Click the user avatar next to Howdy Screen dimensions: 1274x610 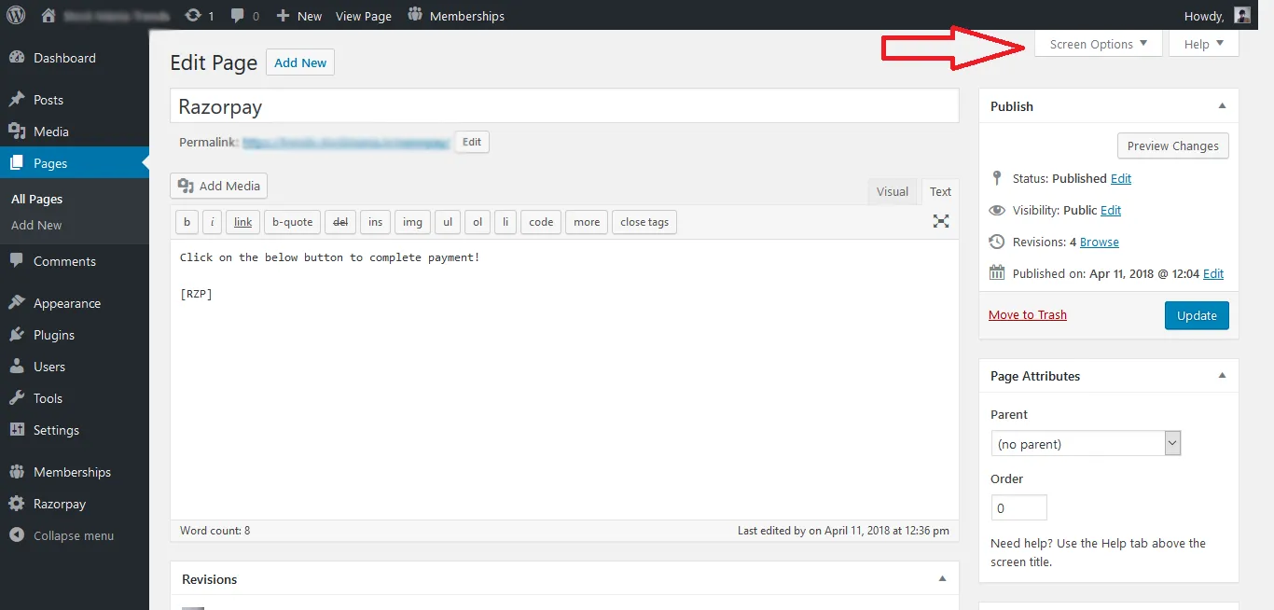pos(1241,15)
